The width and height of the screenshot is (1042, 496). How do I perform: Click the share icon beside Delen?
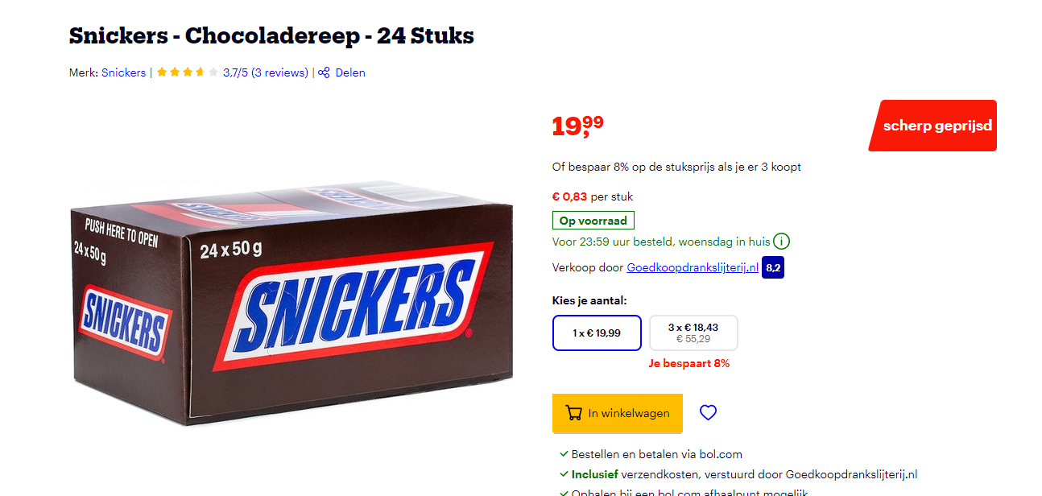324,72
